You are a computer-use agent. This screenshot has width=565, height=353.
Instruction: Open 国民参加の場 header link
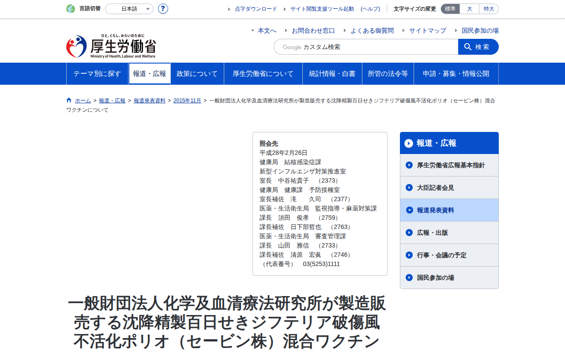480,30
